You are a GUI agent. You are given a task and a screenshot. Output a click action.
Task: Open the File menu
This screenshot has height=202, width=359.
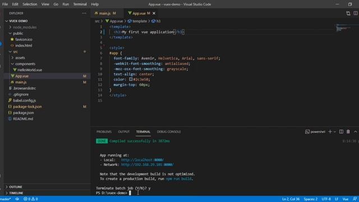click(x=5, y=4)
